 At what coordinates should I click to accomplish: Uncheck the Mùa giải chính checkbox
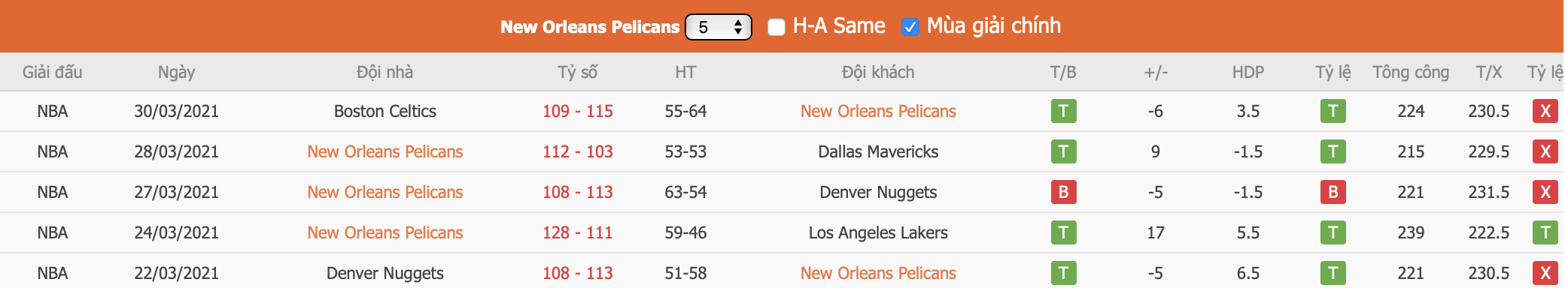910,27
